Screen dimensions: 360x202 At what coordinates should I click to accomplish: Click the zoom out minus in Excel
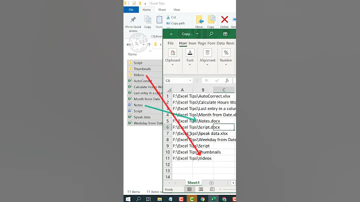coord(220,189)
